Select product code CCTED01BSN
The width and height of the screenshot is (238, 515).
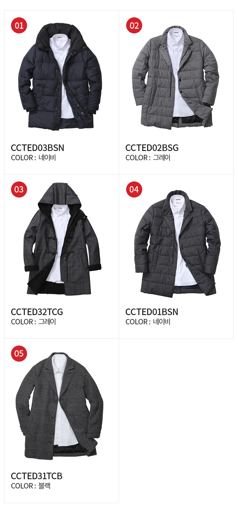point(152,312)
